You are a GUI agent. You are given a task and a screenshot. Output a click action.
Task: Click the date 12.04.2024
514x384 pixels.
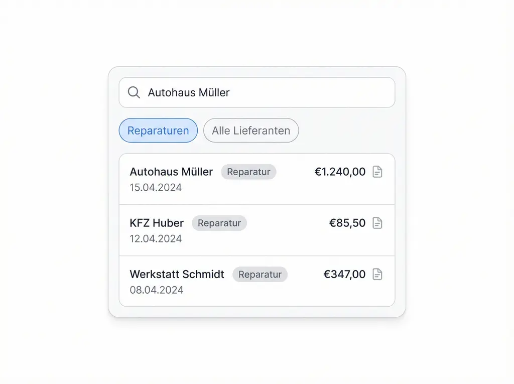click(x=156, y=238)
